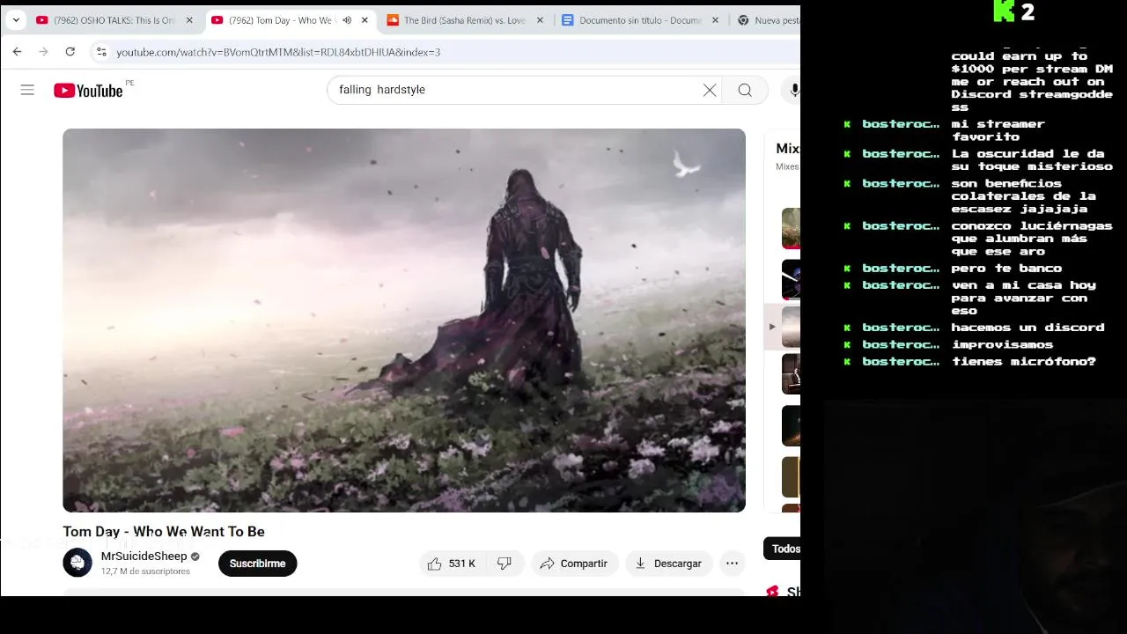
Task: Go back to the previous page
Action: [17, 52]
